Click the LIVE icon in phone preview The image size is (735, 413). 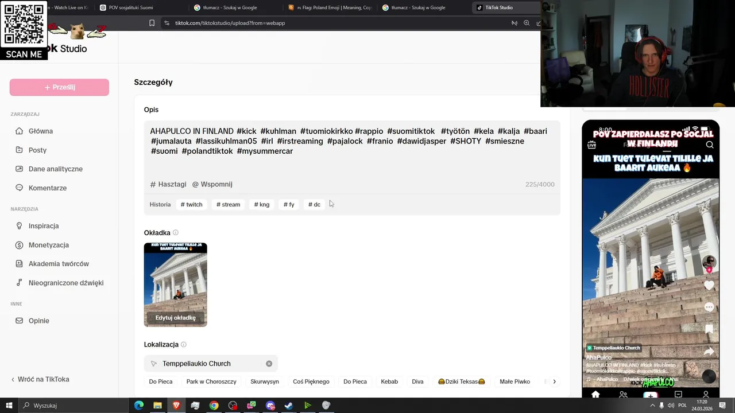591,145
